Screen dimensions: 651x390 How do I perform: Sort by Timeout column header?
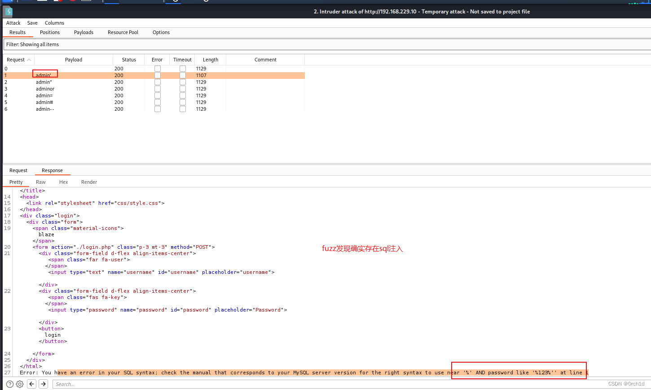182,60
